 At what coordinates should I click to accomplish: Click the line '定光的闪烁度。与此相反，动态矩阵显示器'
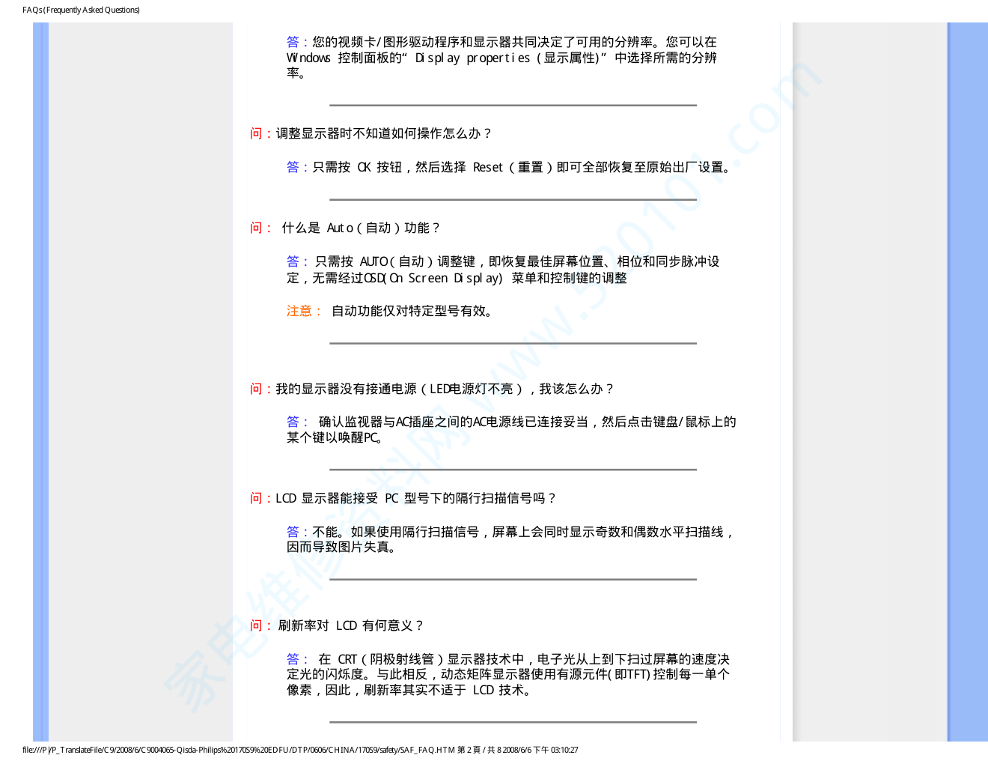tap(508, 674)
